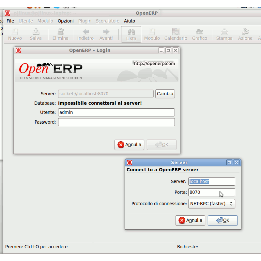Click the Azione gears icon
Image resolution: width=261 pixels, height=261 pixels.
[x=245, y=34]
